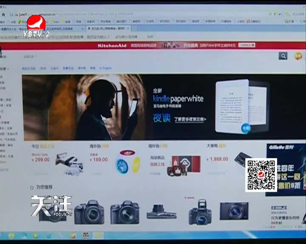Open the Gillette advertisement
306x244 pixels.
[286, 170]
